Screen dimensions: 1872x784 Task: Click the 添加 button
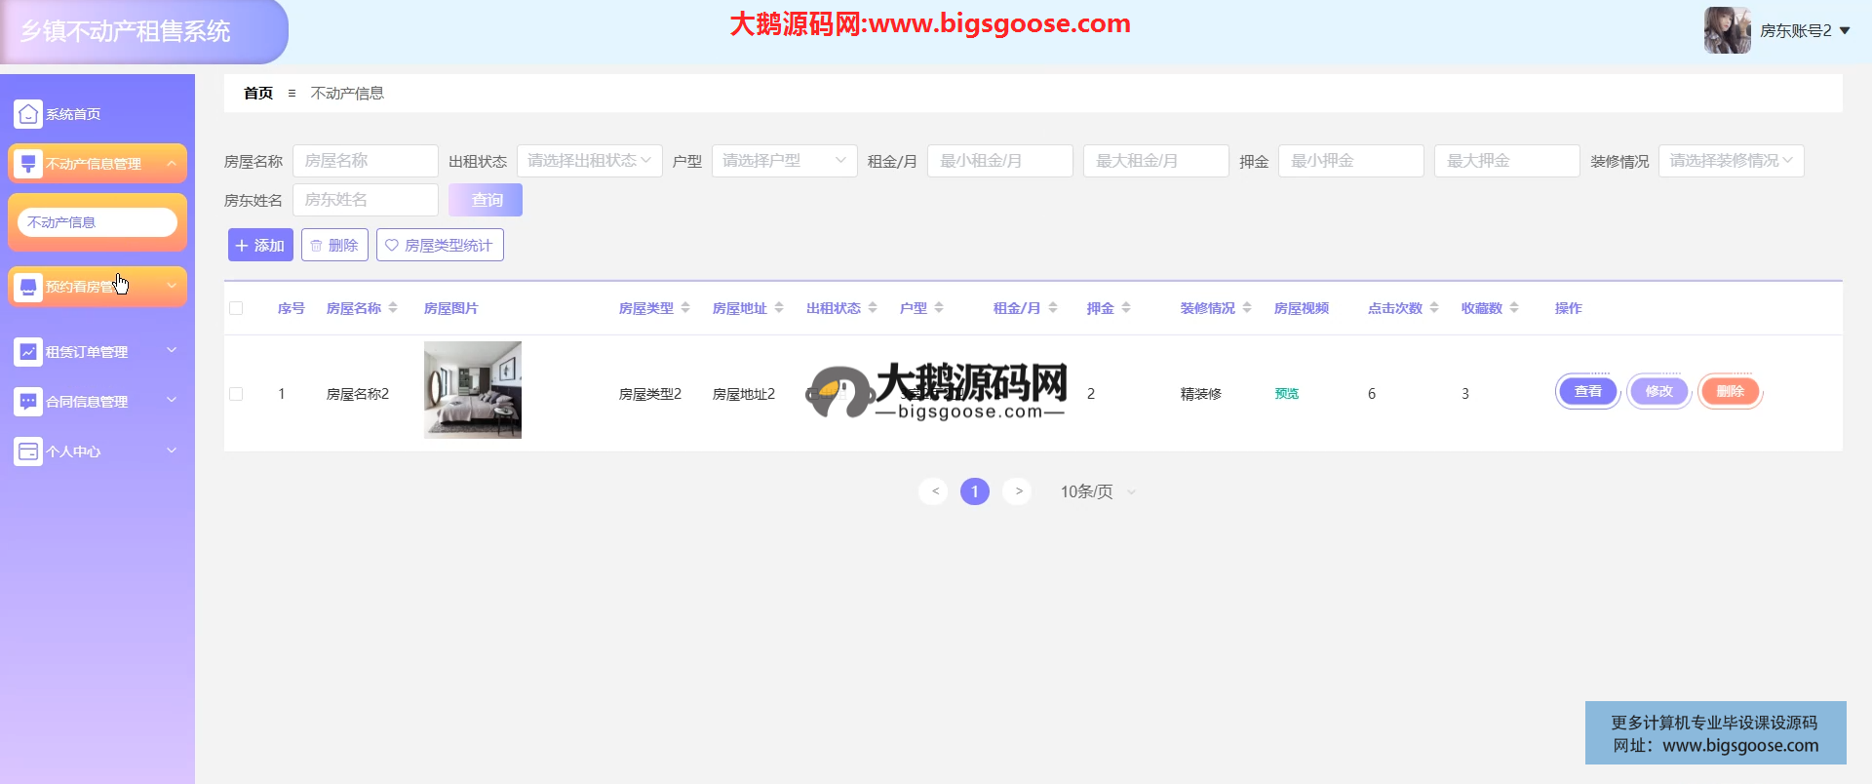(x=260, y=246)
